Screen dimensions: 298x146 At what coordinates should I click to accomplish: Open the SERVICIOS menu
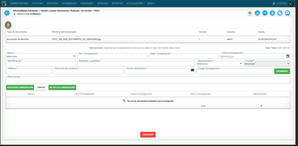103,3
